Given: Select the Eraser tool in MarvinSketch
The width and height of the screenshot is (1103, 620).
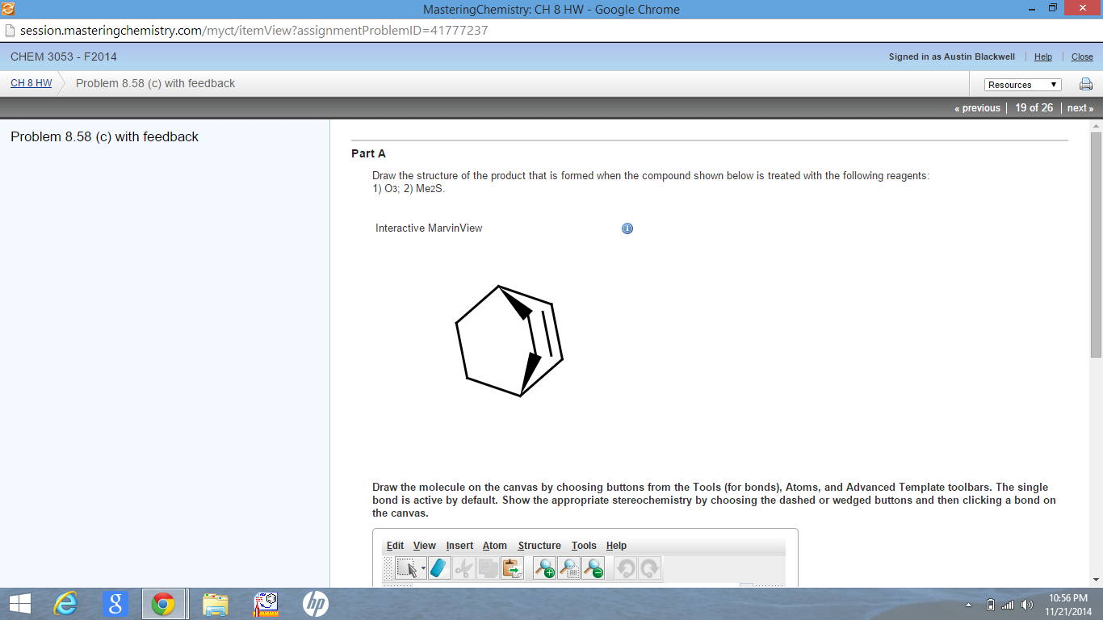Looking at the screenshot, I should 438,568.
